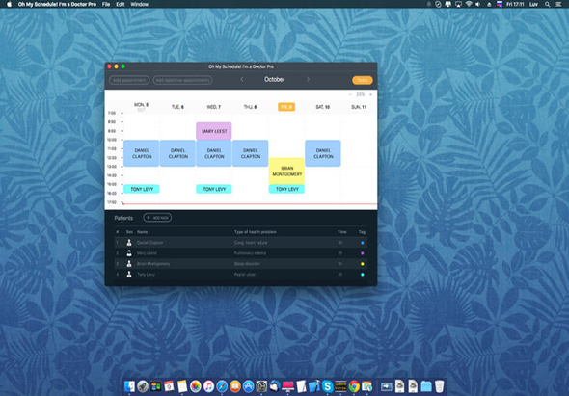Click the Add repetitive appointment button
Viewport: 569px width, 396px height.
click(x=183, y=80)
